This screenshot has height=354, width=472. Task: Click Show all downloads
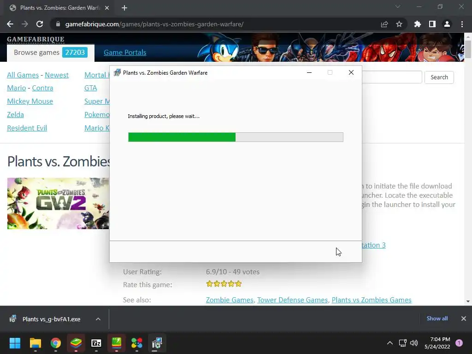tap(437, 319)
